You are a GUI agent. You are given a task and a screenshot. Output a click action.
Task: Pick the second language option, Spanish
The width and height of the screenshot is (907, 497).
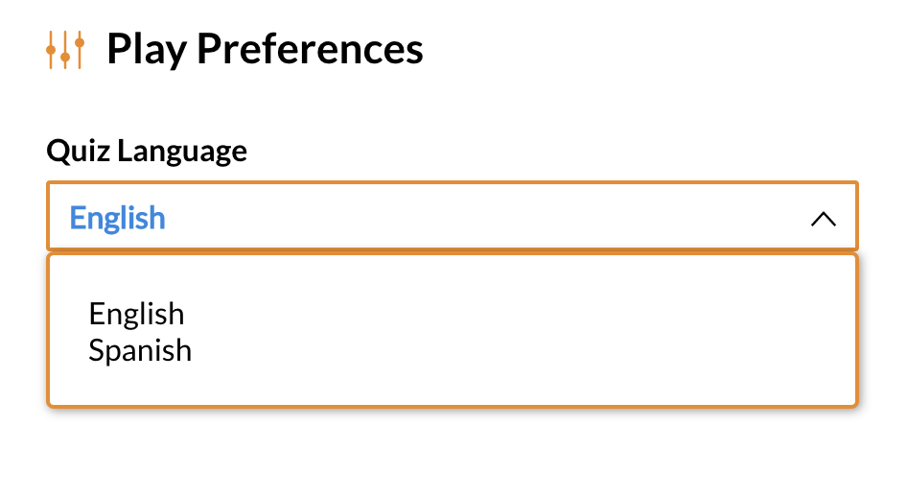140,350
